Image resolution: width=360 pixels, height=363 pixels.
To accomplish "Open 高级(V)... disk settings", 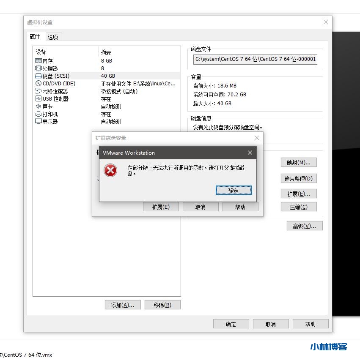I will 304,226.
